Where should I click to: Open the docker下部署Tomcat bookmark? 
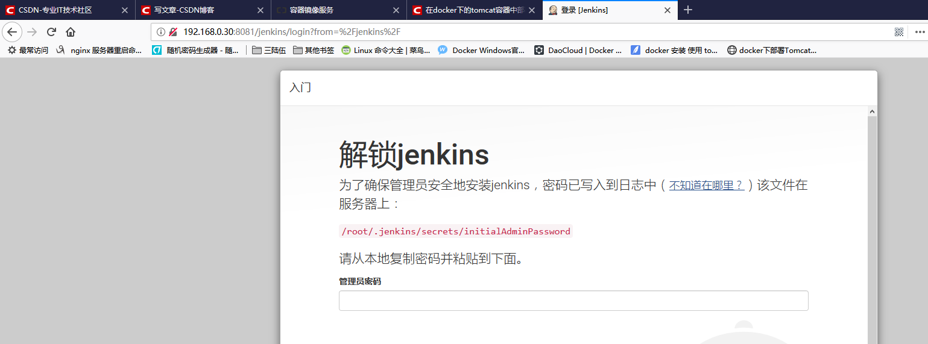772,51
